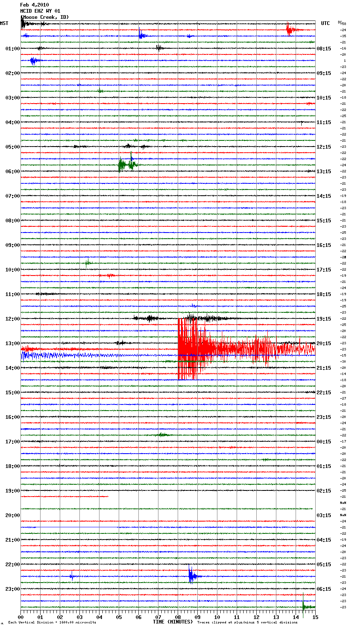This screenshot has width=348, height=628.
Task: Click the 23:00 MST hour label
Action: point(13,589)
